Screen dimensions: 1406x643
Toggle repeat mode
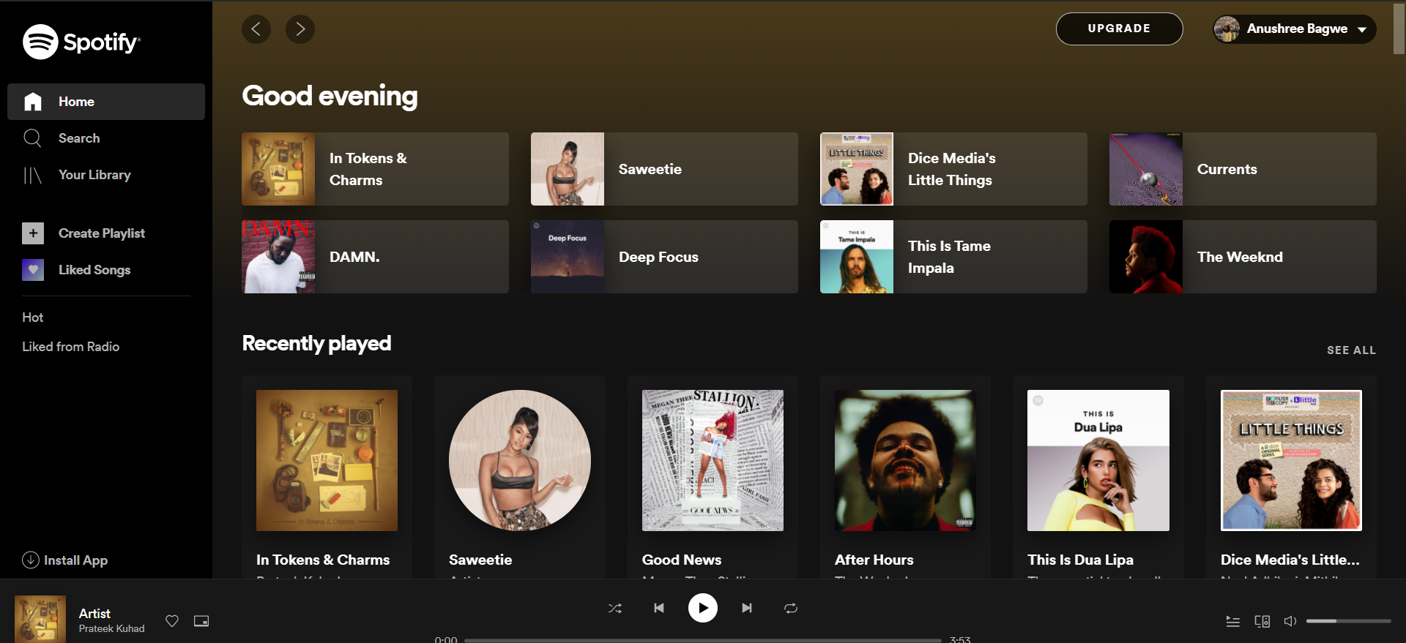tap(791, 608)
